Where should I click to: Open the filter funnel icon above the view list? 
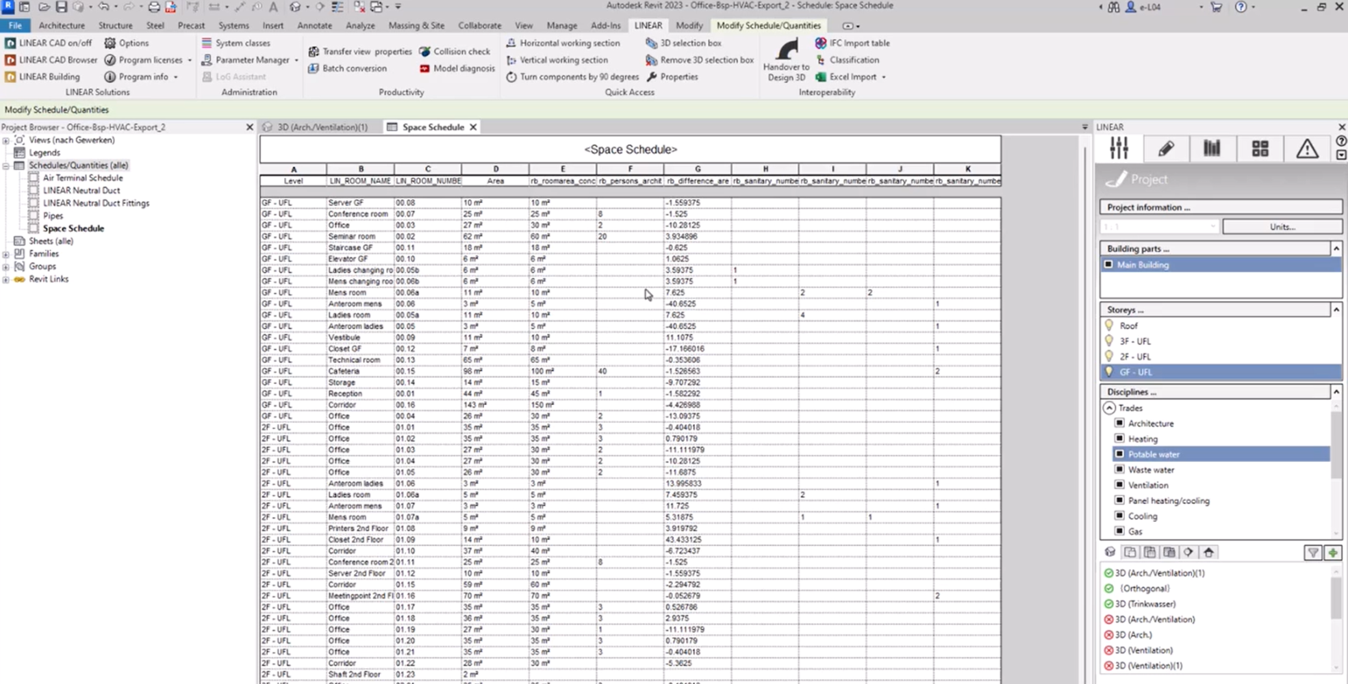click(1312, 552)
